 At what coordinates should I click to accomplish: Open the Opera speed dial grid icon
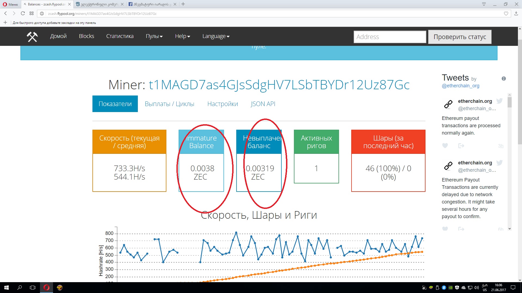32,13
